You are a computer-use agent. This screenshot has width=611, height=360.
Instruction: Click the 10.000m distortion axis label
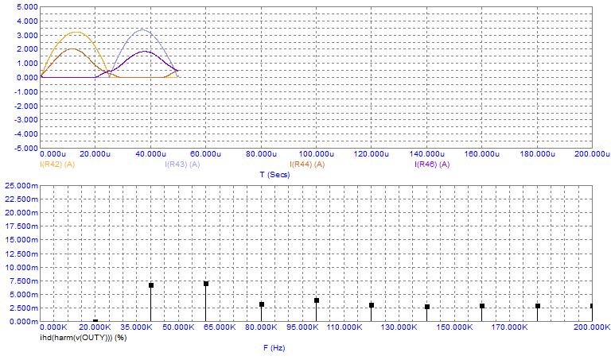tap(21, 267)
